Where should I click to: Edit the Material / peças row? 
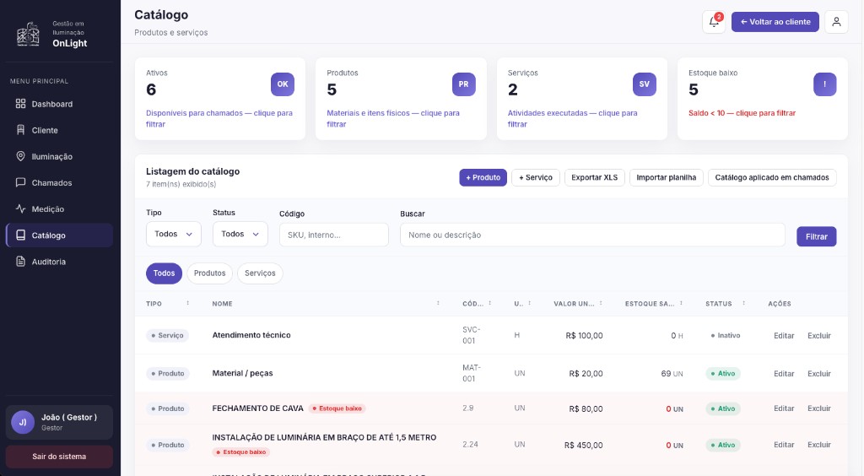[784, 374]
